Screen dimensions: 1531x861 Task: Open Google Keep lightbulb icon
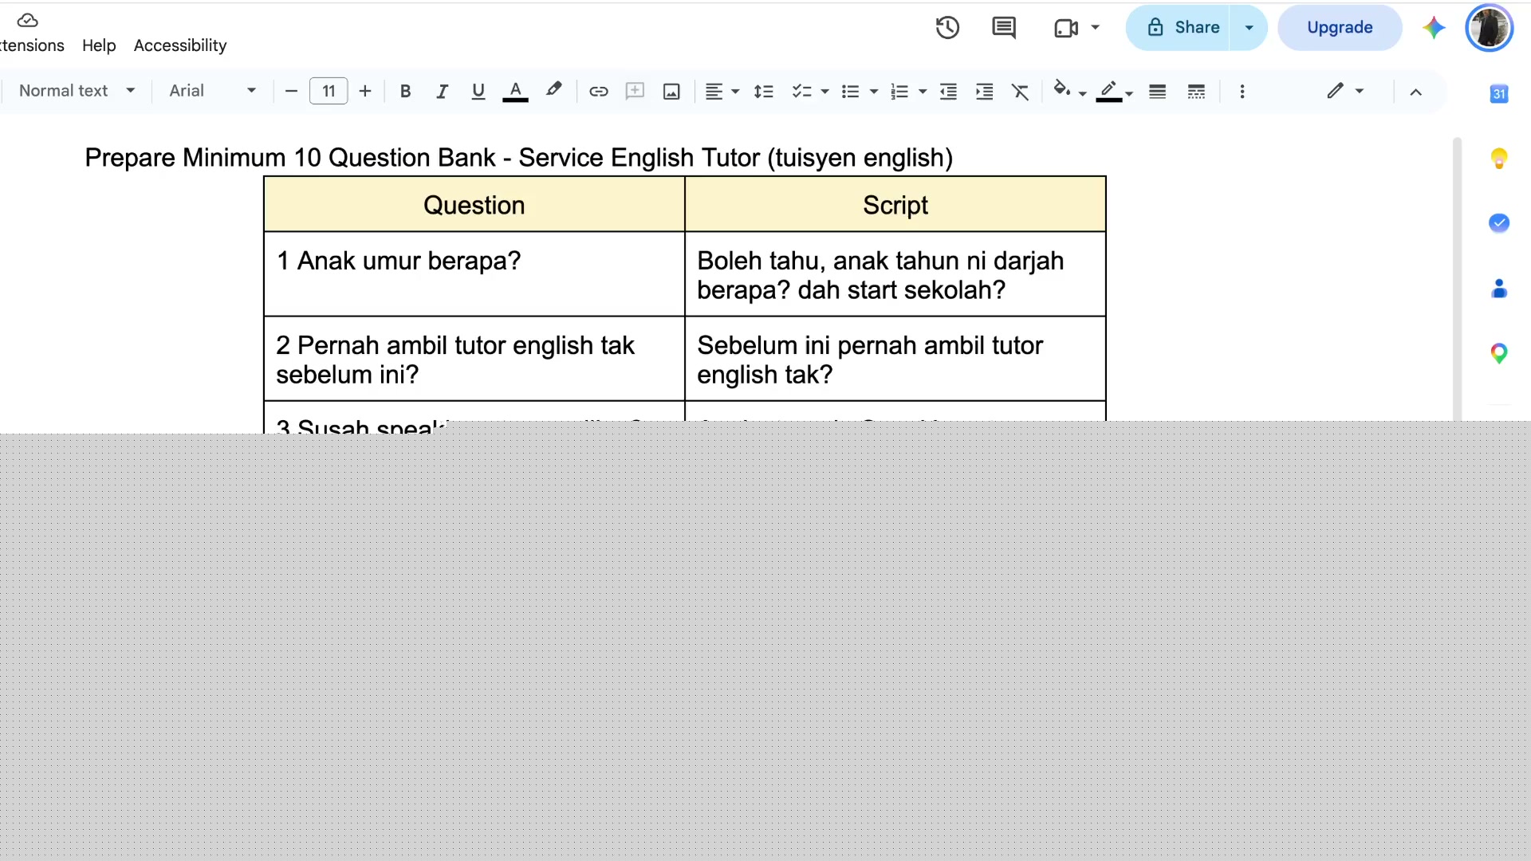[1499, 159]
